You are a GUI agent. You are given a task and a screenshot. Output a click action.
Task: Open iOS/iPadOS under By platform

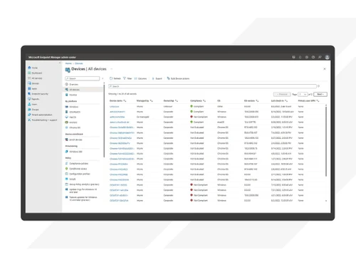click(73, 112)
